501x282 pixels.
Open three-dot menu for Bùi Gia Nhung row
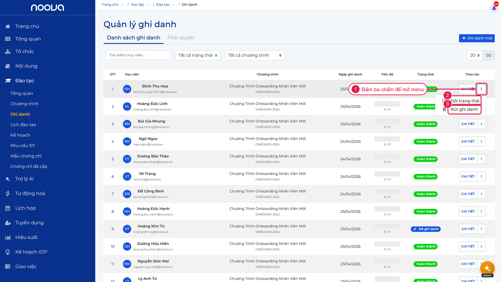point(481,124)
